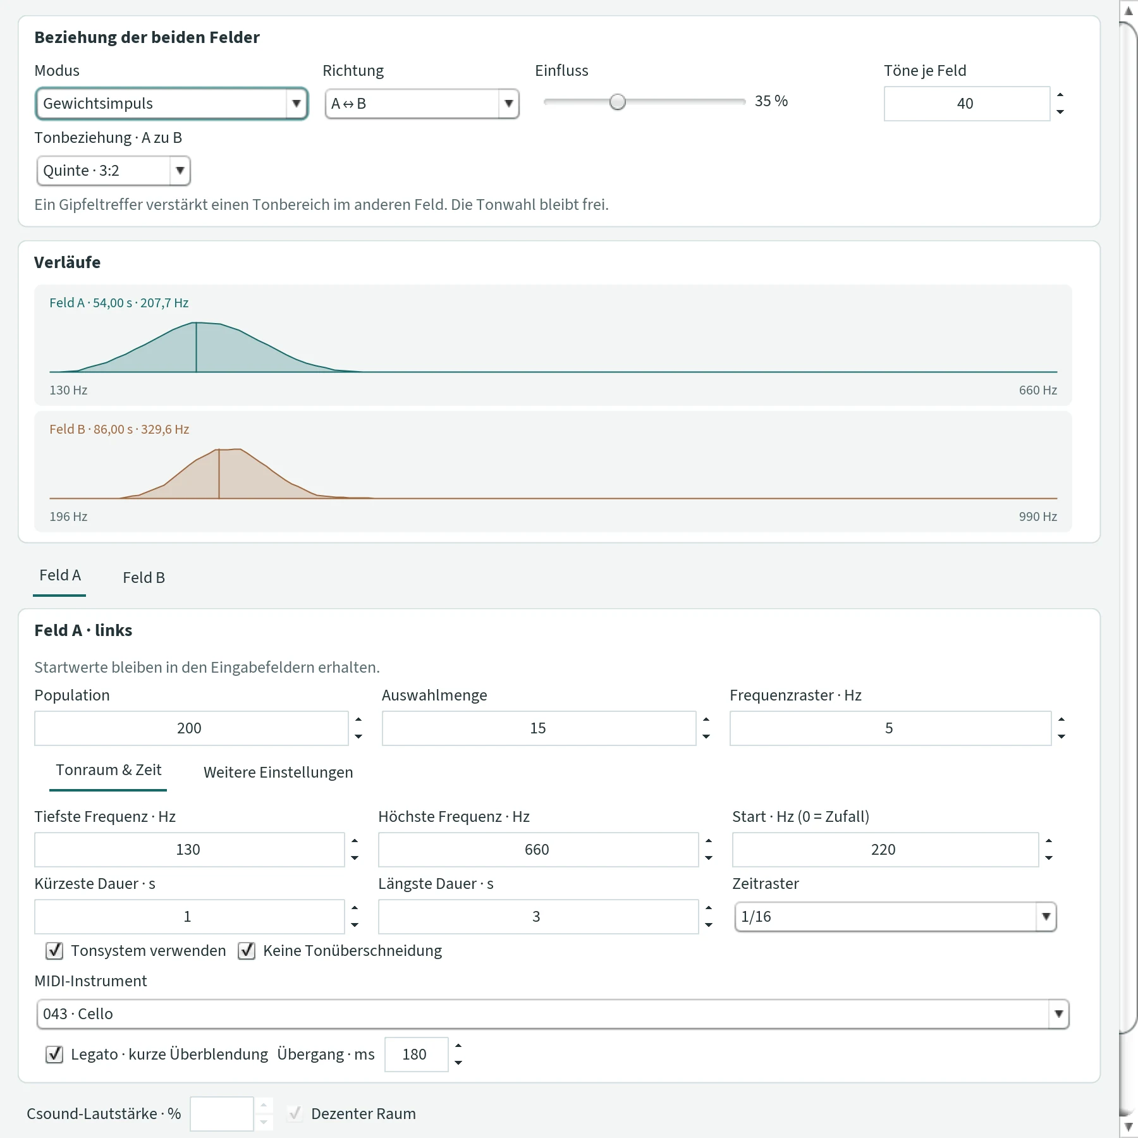Increase Längste Dauer with up arrow

coord(709,909)
